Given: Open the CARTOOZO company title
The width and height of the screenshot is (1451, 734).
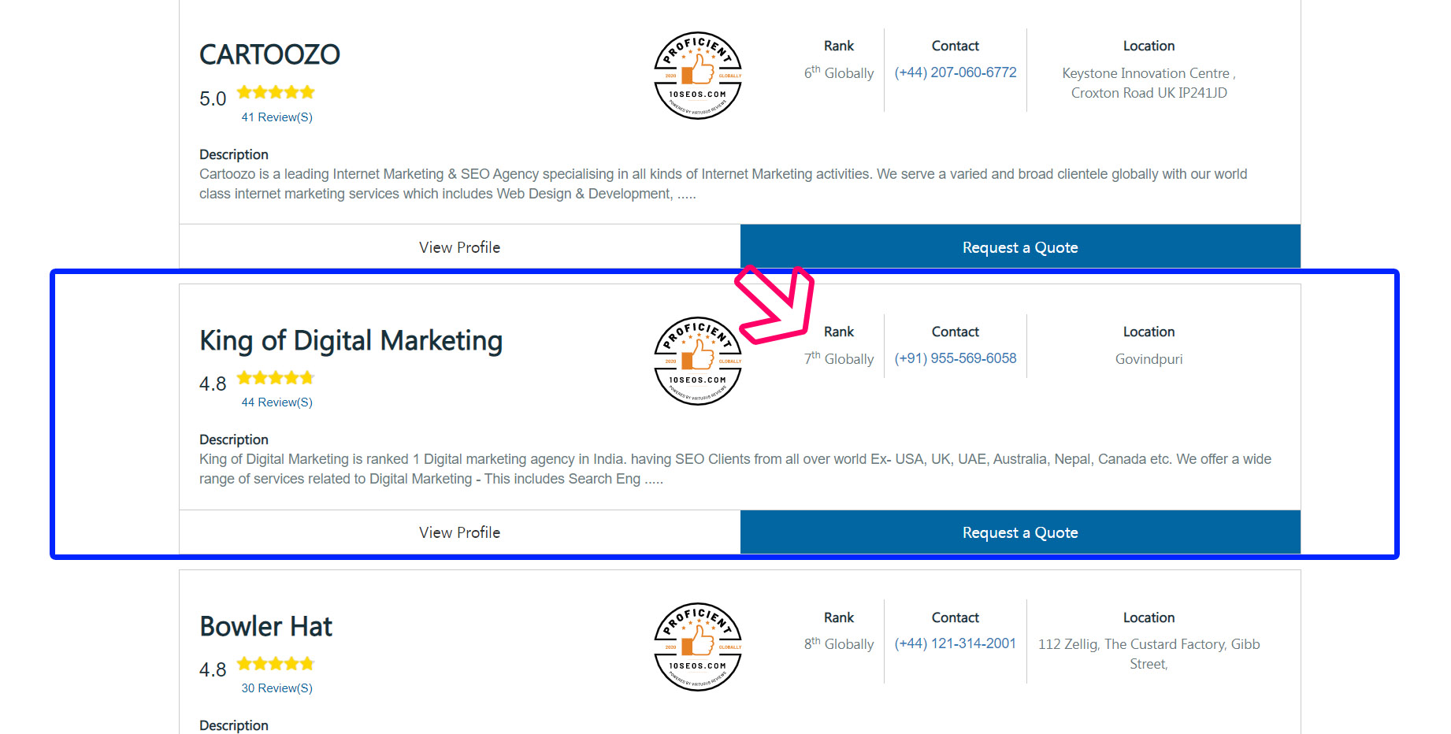Looking at the screenshot, I should click(x=269, y=54).
